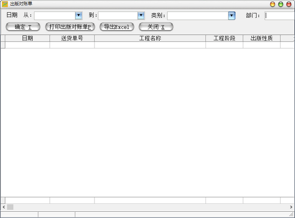The height and width of the screenshot is (218, 295).
Task: Click the horizontal scrollbar right arrow
Action: (x=292, y=207)
